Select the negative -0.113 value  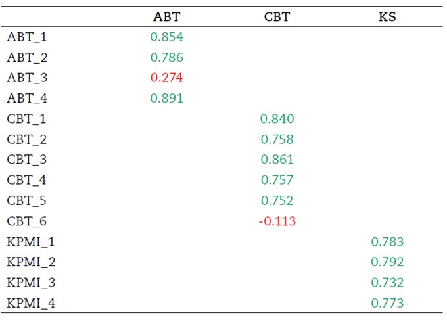pos(277,221)
